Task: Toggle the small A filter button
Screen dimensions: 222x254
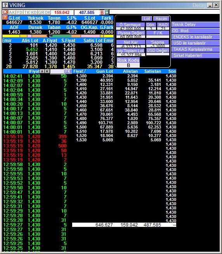Action: click(x=42, y=71)
